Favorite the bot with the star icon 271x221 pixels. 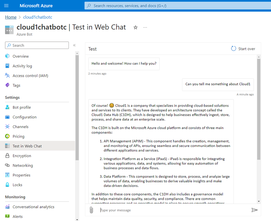click(135, 27)
